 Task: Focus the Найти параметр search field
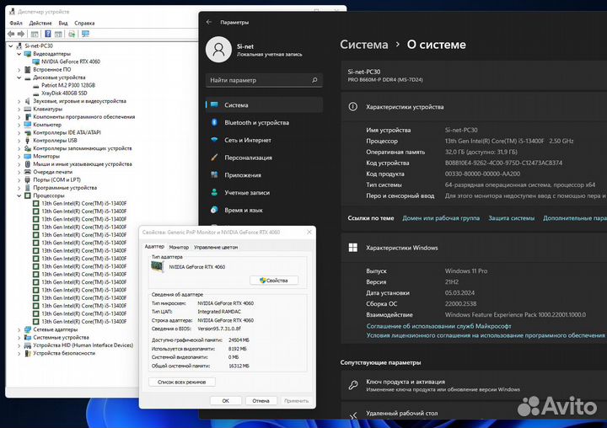tap(264, 80)
